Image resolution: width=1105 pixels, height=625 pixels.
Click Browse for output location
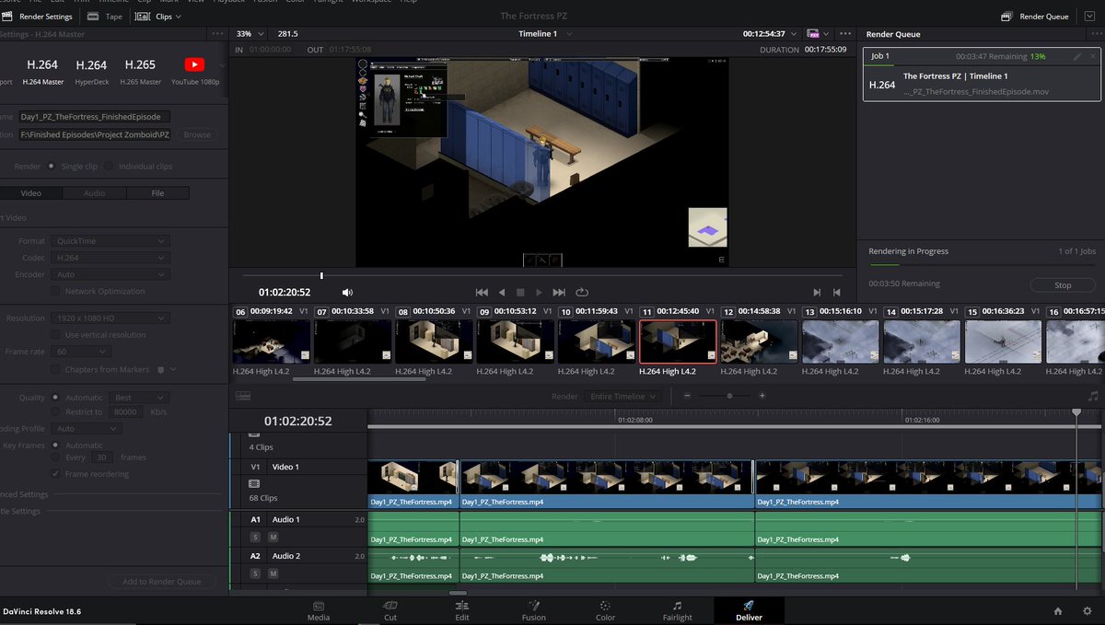197,134
